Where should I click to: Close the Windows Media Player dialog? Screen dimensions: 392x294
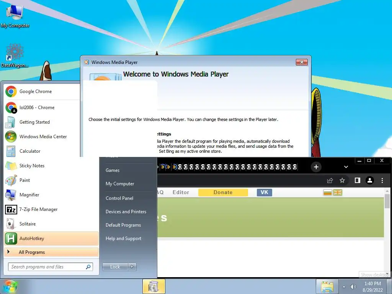click(302, 62)
